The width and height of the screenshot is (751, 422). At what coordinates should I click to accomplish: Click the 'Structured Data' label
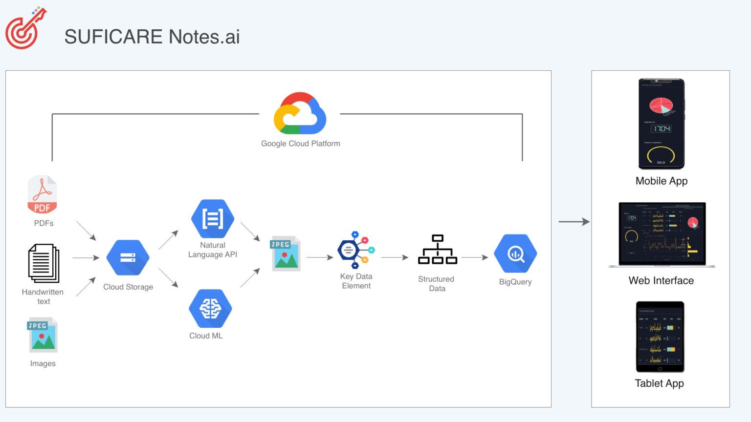pyautogui.click(x=436, y=284)
